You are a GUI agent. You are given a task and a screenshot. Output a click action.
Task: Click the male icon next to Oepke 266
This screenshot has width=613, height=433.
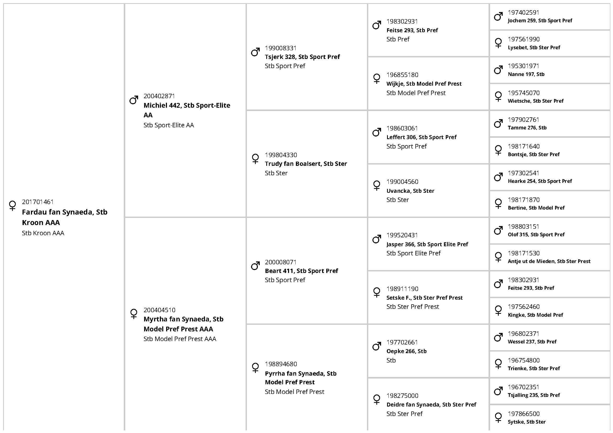click(x=377, y=346)
